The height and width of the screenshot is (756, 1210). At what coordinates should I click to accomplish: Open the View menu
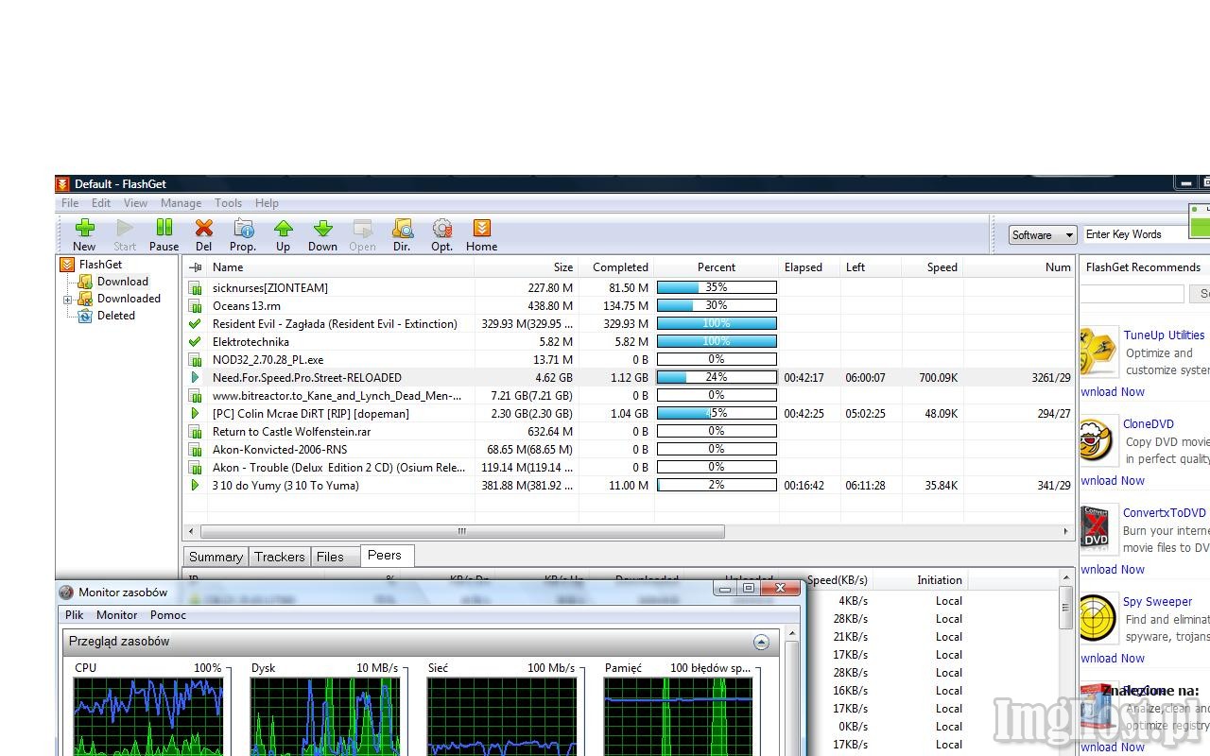coord(135,203)
